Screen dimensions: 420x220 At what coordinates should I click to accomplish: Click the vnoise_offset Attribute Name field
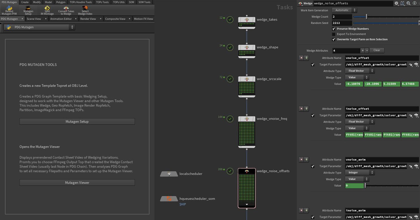(382, 58)
